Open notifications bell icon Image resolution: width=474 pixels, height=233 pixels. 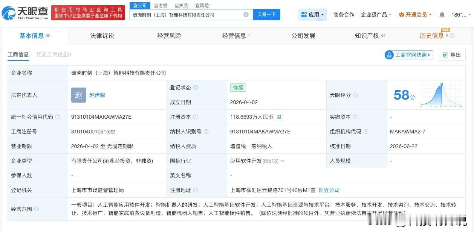tap(442, 15)
